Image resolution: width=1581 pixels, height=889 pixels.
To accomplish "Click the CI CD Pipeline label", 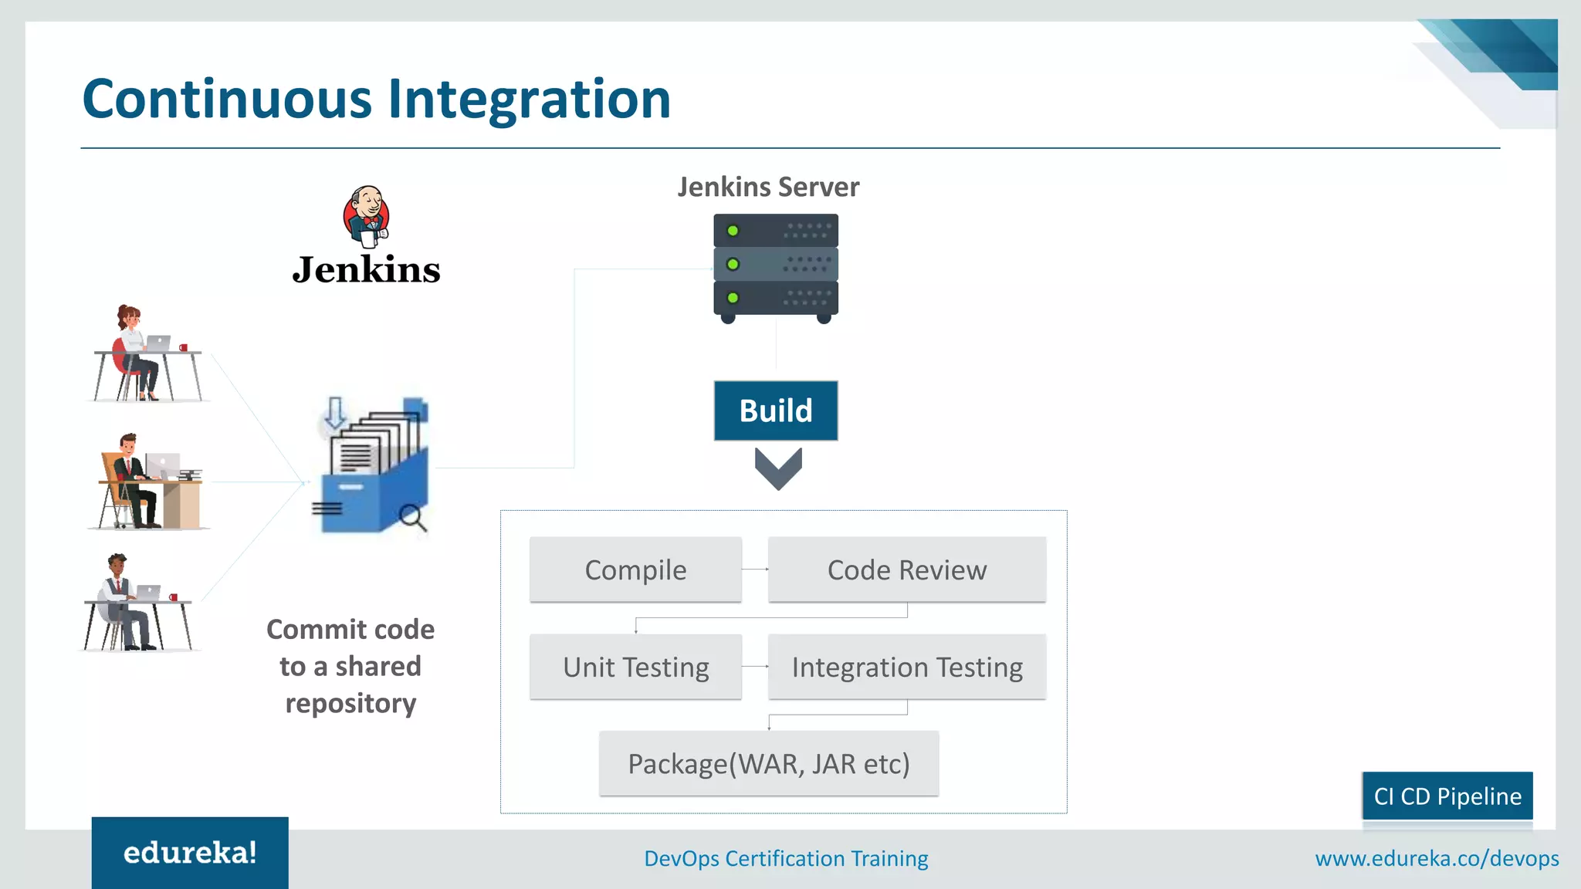I will click(1447, 796).
